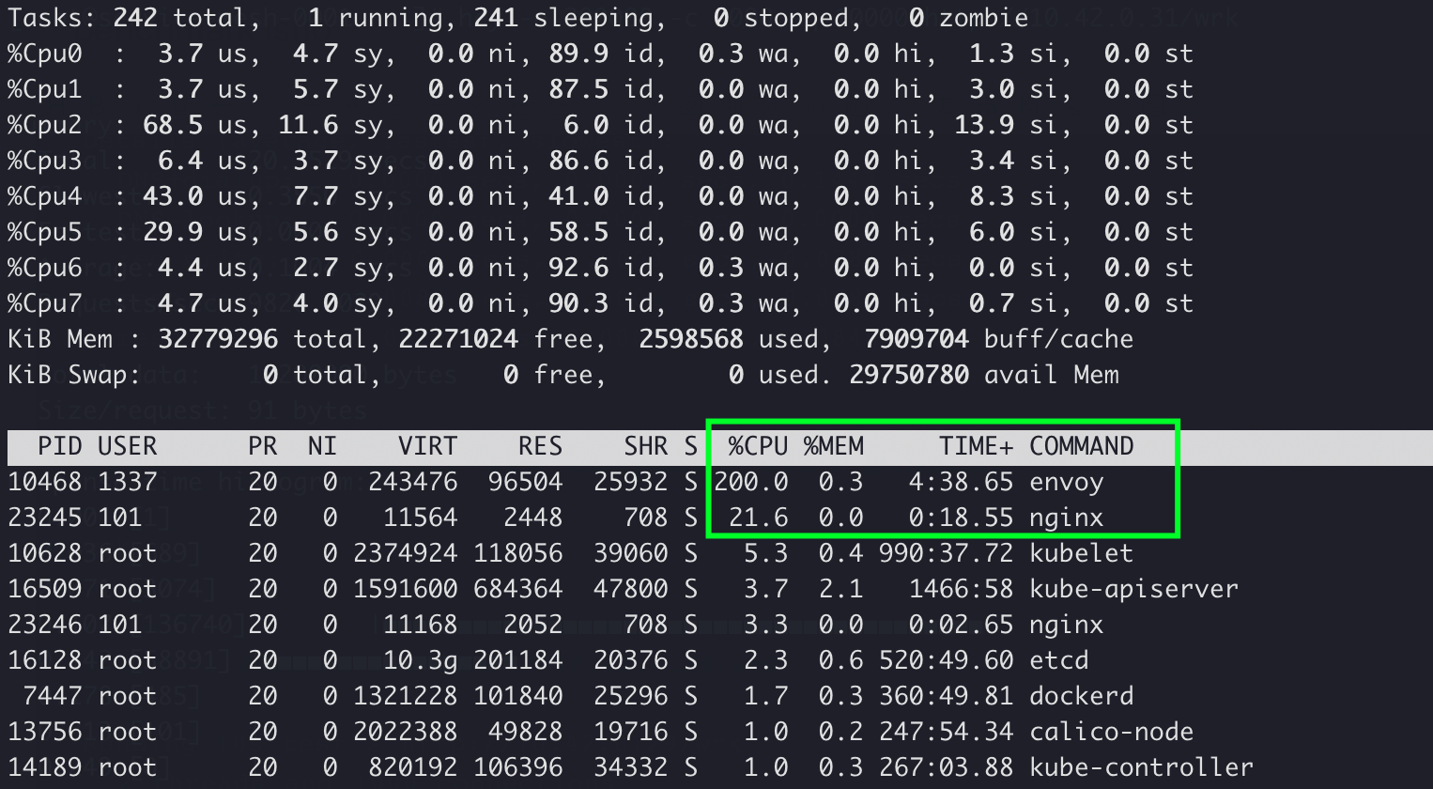
Task: Click the dockerd process name
Action: point(1081,696)
